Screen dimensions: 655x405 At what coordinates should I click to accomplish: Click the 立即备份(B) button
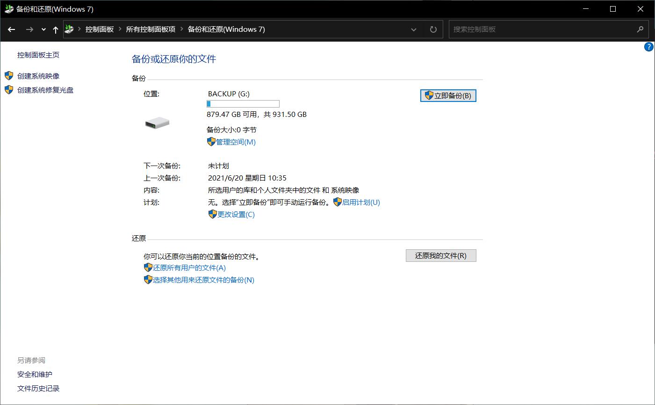(x=448, y=95)
